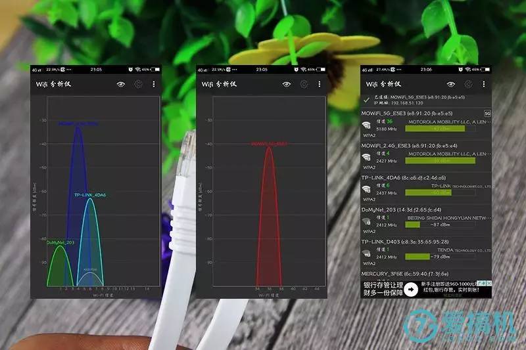Tap the circular band switch icon in the AP list screen

click(468, 85)
